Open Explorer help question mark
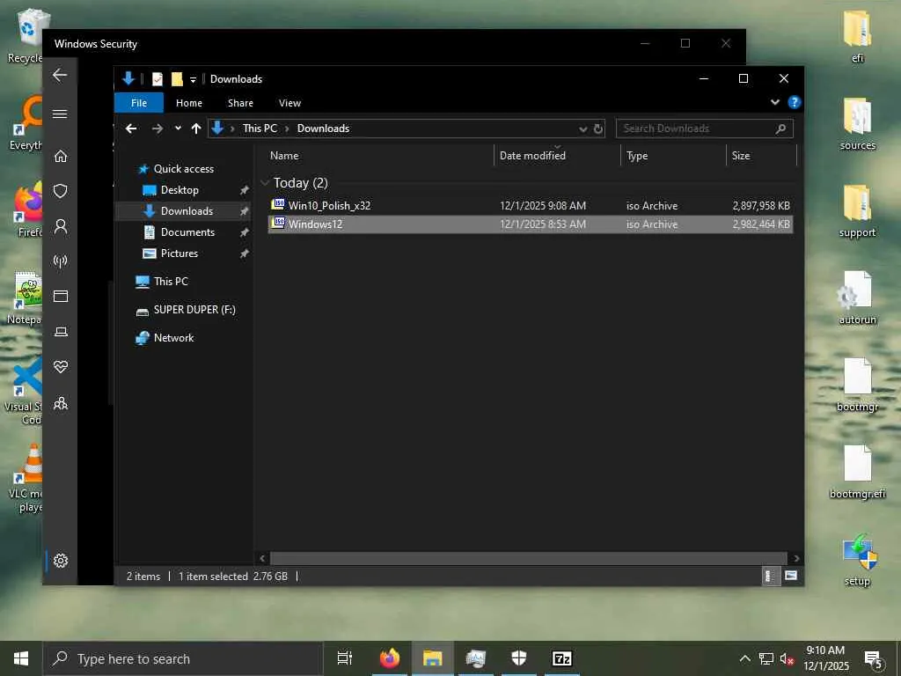The width and height of the screenshot is (901, 676). (x=795, y=102)
